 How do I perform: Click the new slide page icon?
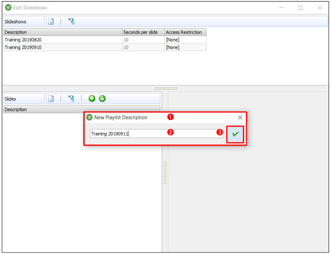click(x=51, y=98)
